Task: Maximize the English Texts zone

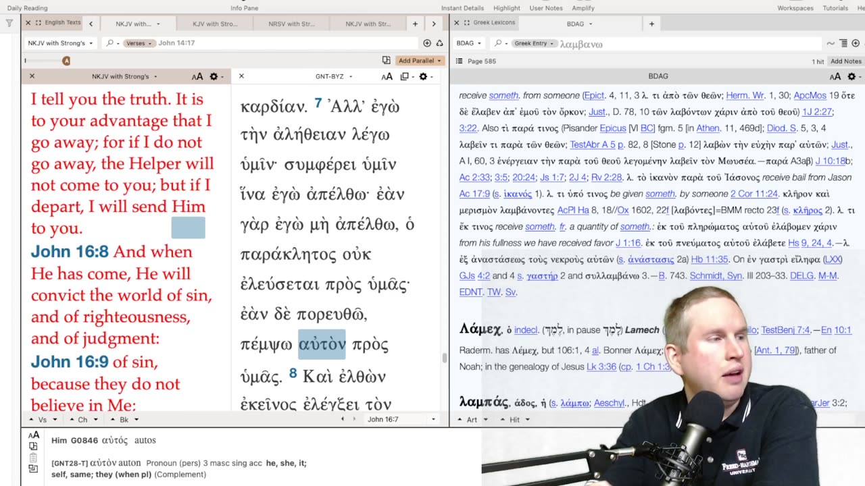Action: coord(39,23)
